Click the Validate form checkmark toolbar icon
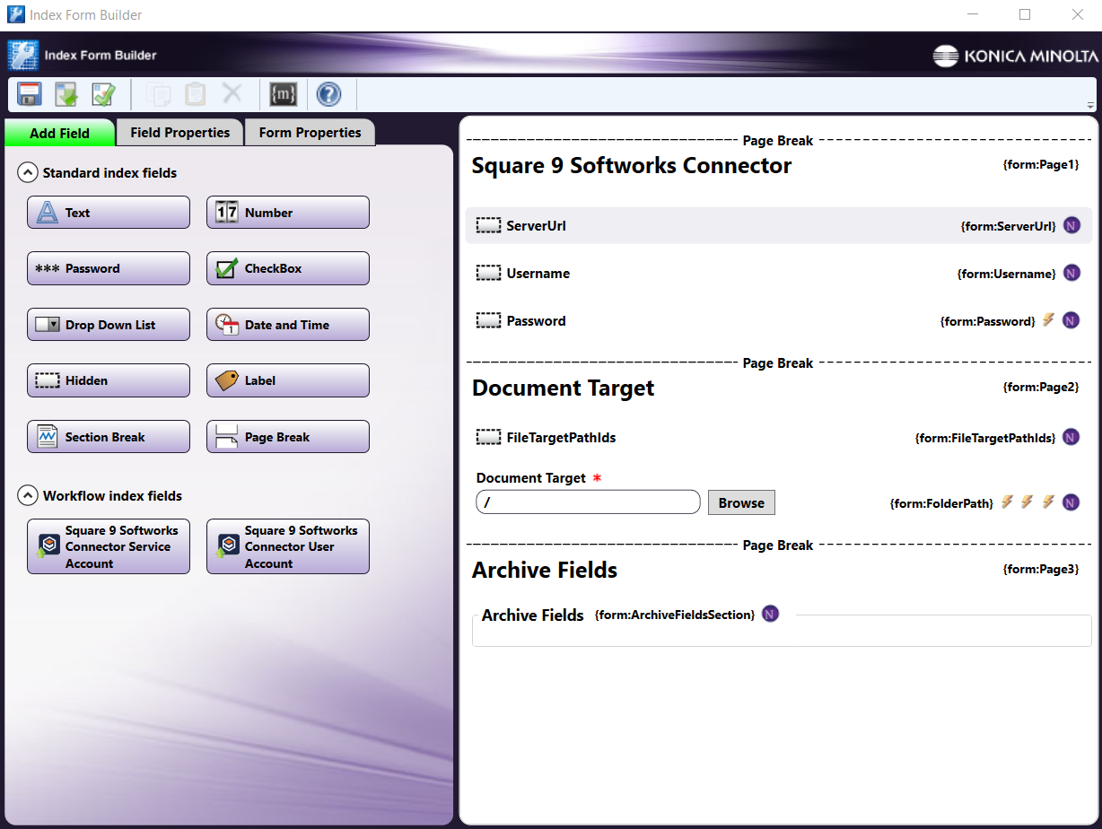This screenshot has width=1102, height=829. pos(103,94)
